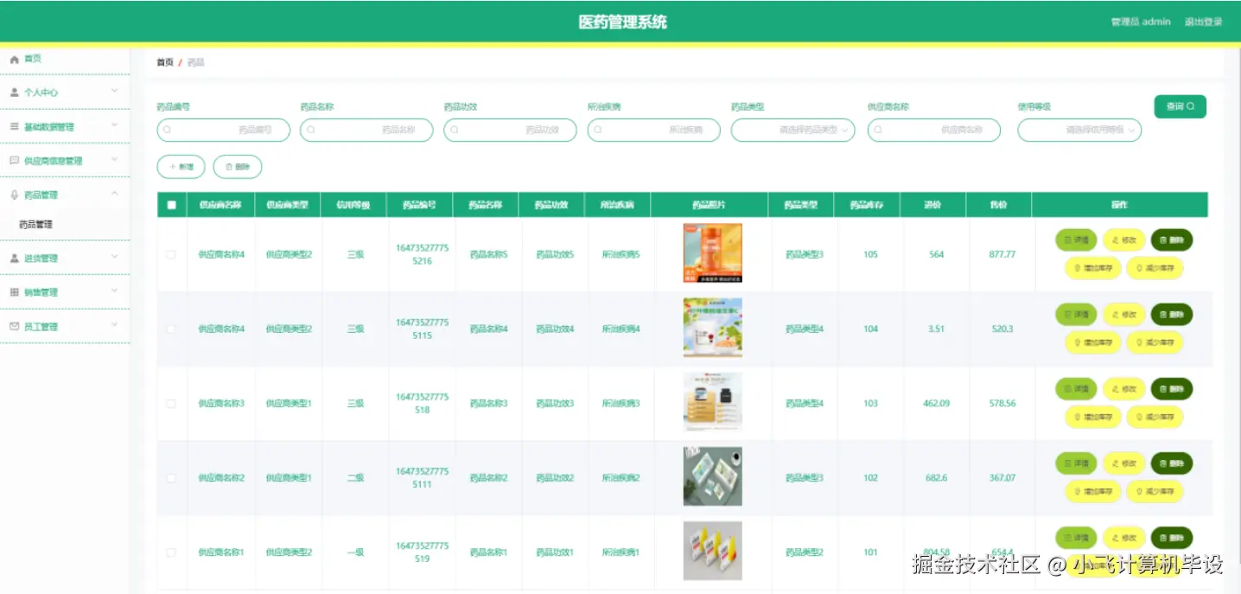
Task: Collapse the 药品管理 sidebar chevron
Action: 115,194
